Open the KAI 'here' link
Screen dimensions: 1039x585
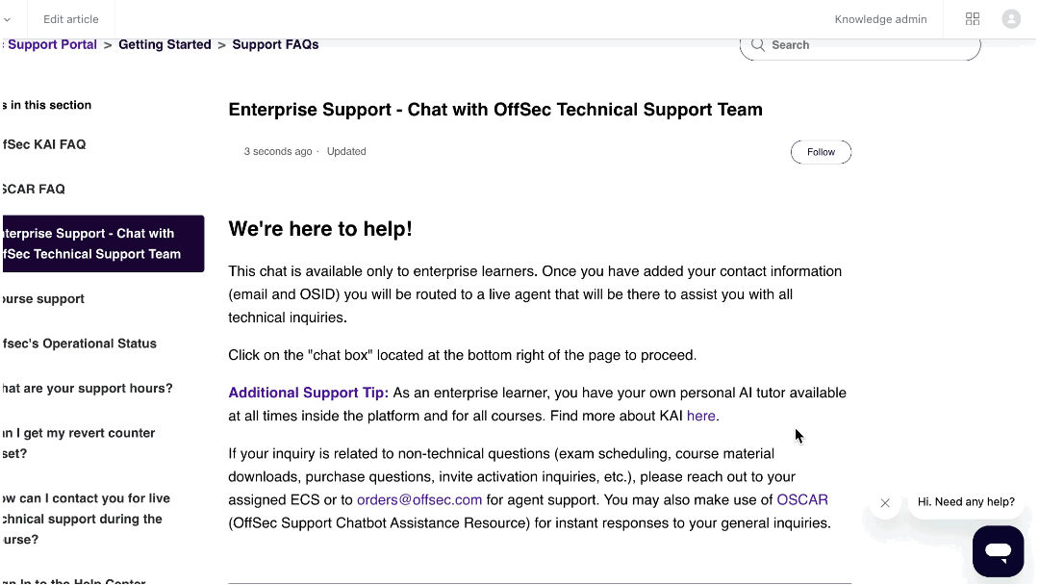tap(700, 416)
